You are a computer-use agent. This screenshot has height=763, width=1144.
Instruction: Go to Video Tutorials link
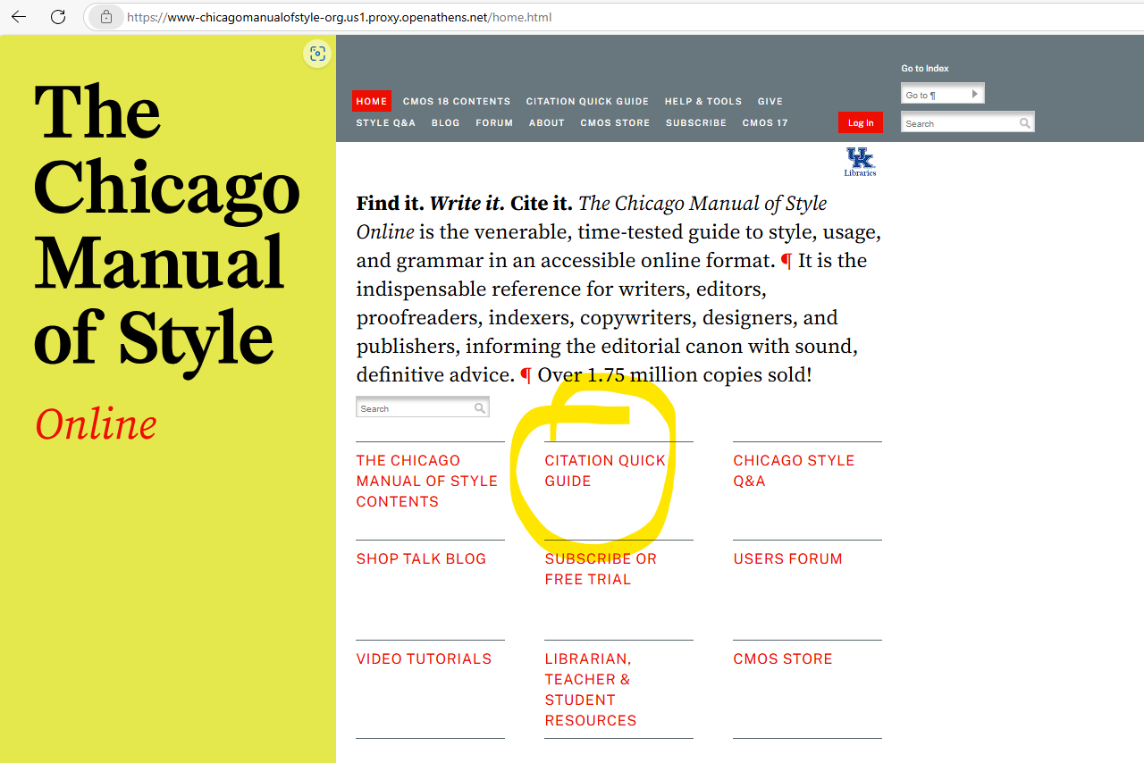point(424,659)
